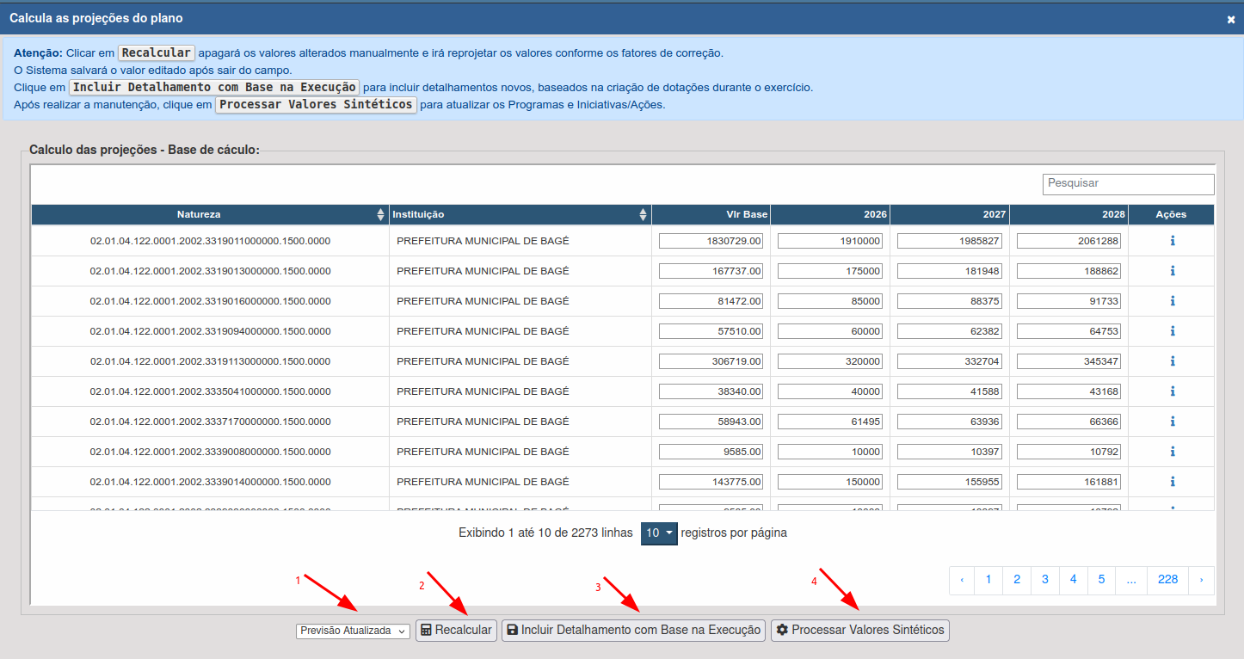Go to page 2 of results

pyautogui.click(x=1017, y=580)
